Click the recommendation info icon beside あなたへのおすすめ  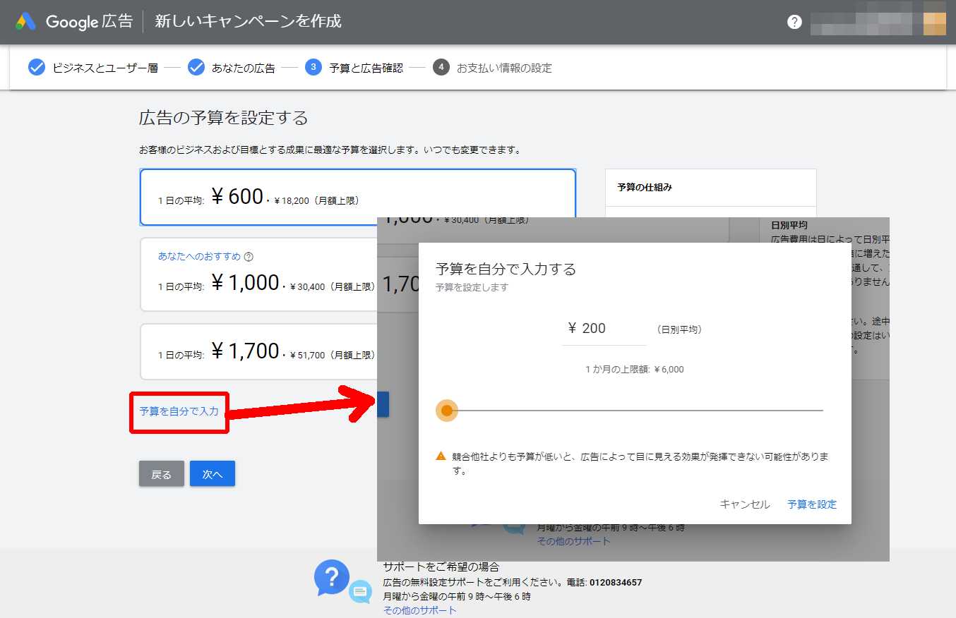249,257
